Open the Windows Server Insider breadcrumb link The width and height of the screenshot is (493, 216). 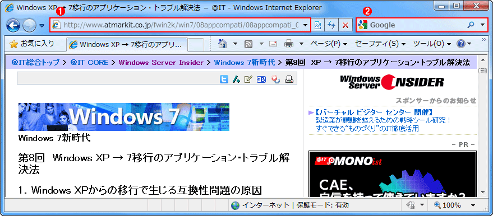click(x=161, y=63)
